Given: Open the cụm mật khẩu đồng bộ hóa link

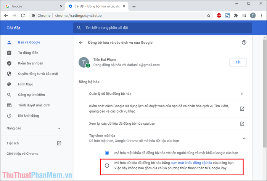Looking at the screenshot, I should (191, 163).
